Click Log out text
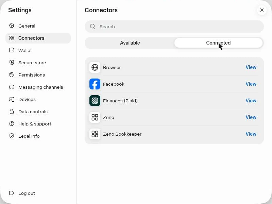 [x=27, y=193]
